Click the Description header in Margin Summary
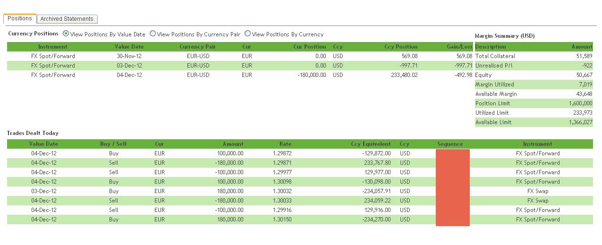602x245 pixels. [490, 47]
